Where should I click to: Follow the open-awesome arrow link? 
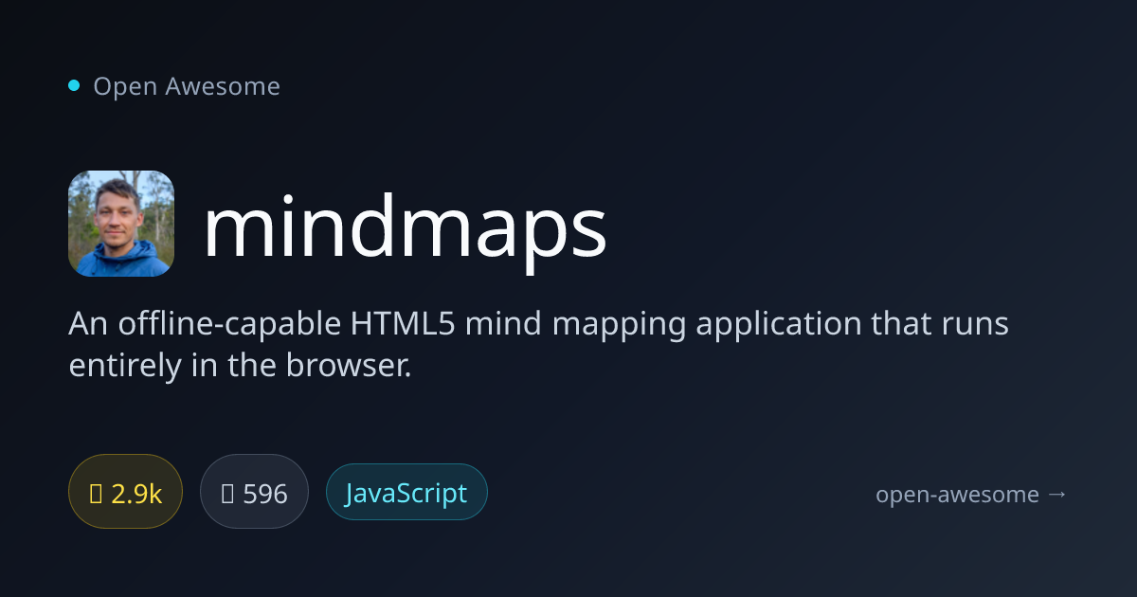971,494
